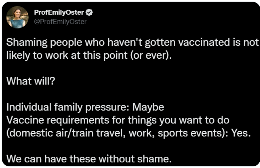Click the blue verified checkmark badge
The image size is (260, 168).
point(89,12)
